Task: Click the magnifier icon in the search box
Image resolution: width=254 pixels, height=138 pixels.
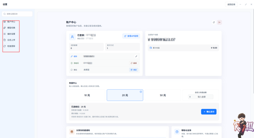Action: pos(5,14)
